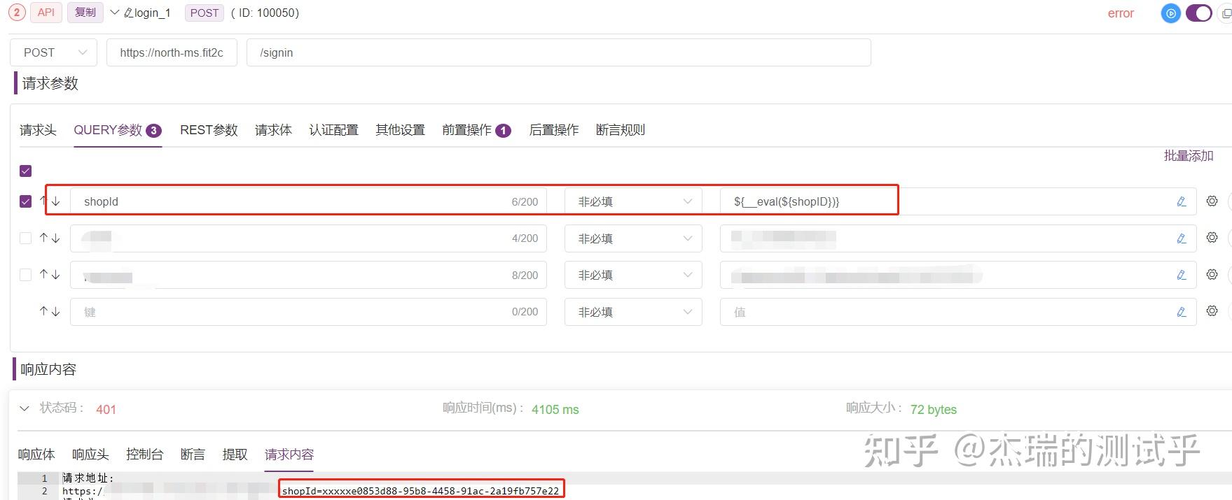Image resolution: width=1232 pixels, height=500 pixels.
Task: Switch to the 认证配置 tab
Action: pos(333,130)
